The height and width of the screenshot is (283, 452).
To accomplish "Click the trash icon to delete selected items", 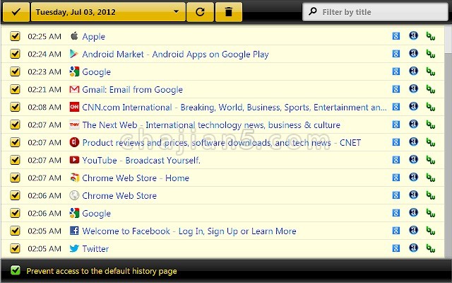I will [x=229, y=12].
